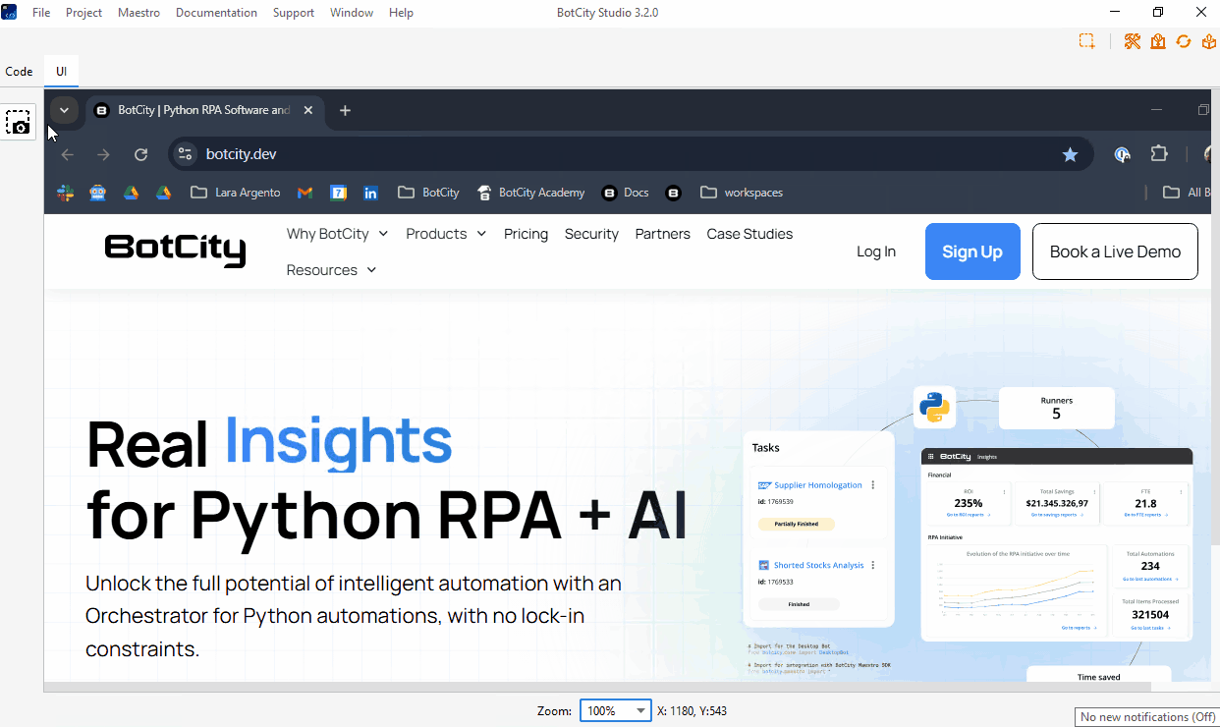Image resolution: width=1220 pixels, height=727 pixels.
Task: Click the Log In link
Action: (x=876, y=252)
